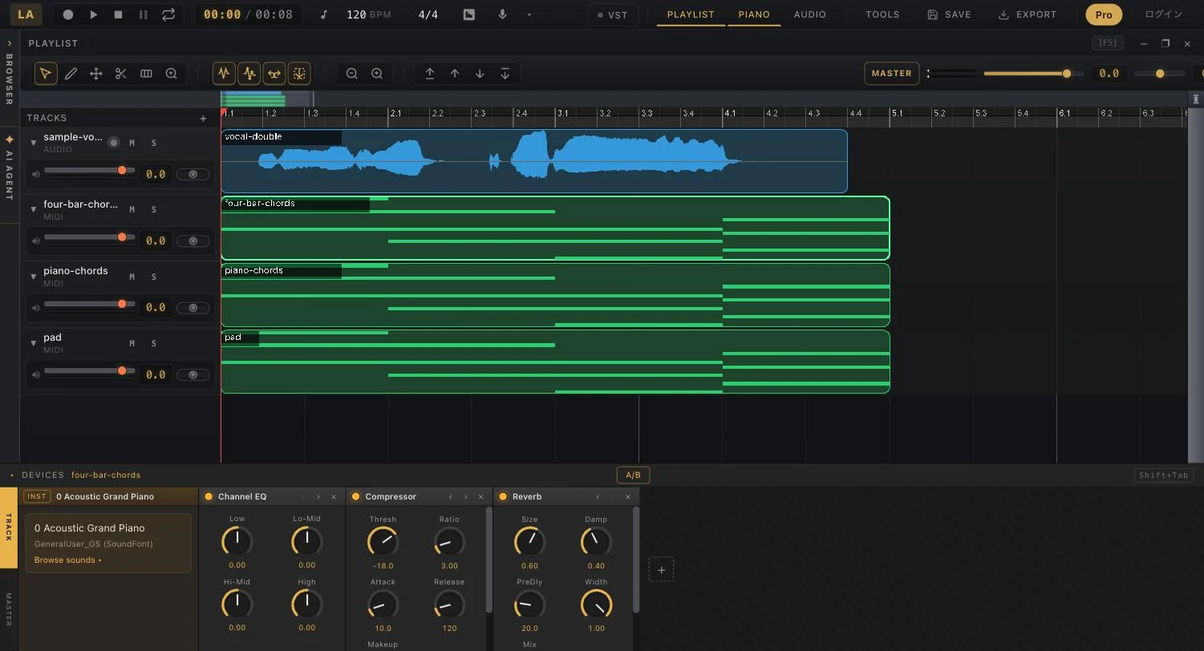Expand the Browser side panel chevron
The image size is (1204, 651).
coord(10,43)
